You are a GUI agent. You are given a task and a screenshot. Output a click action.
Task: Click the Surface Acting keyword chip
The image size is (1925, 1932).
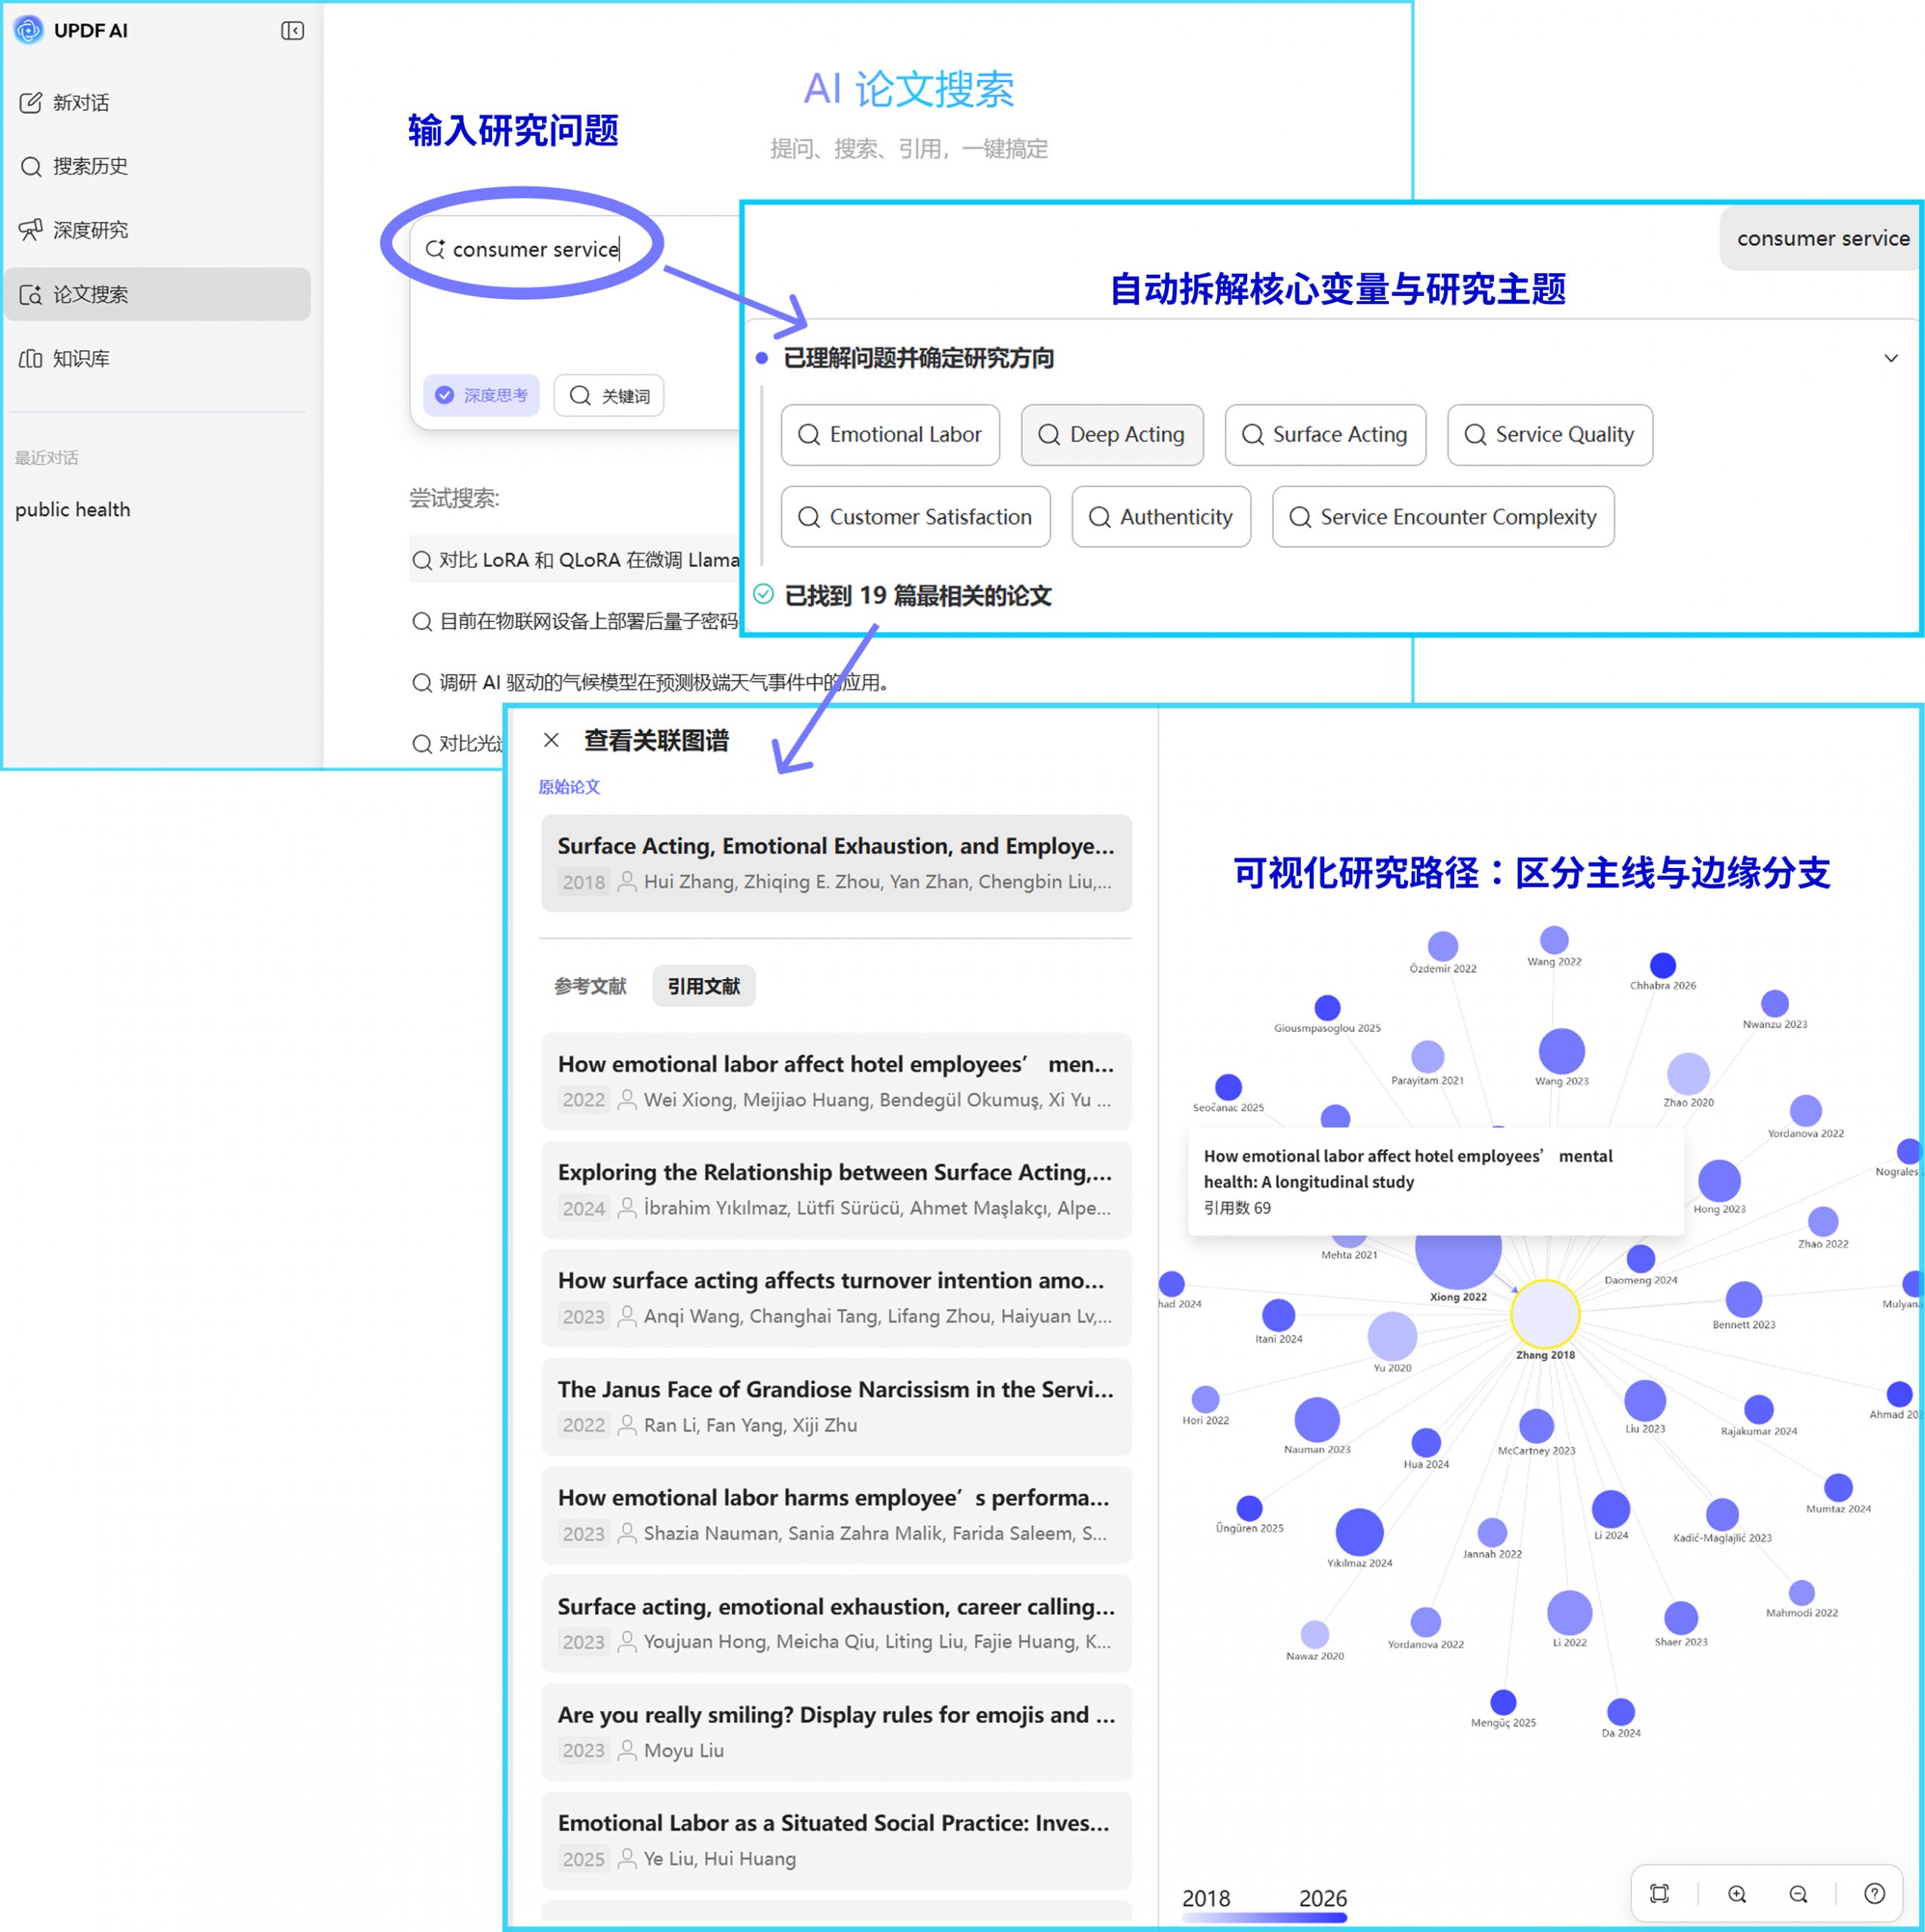(x=1325, y=434)
